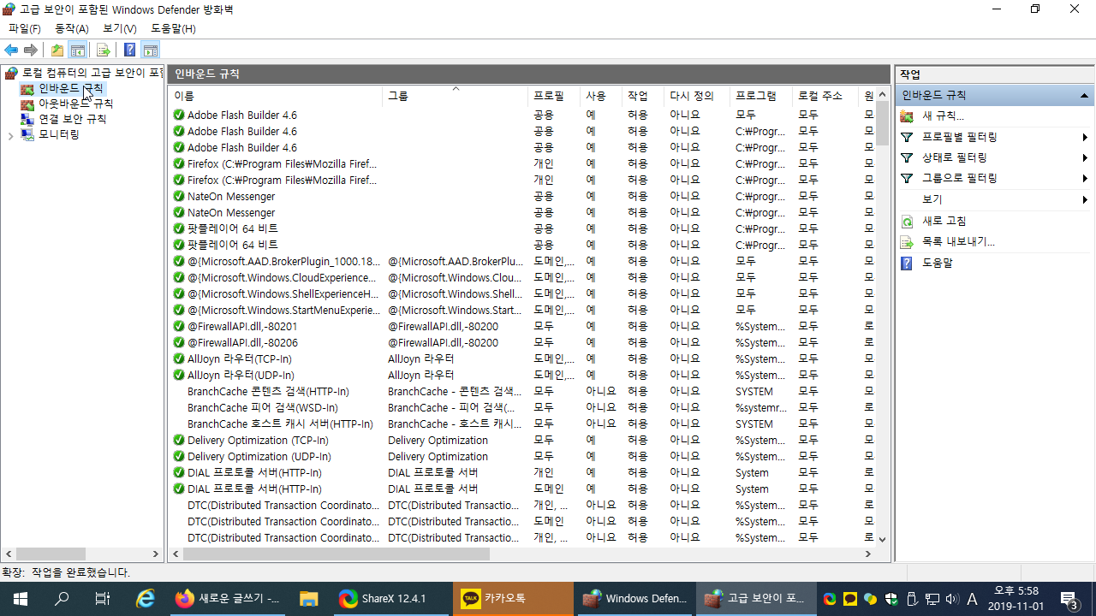Image resolution: width=1096 pixels, height=616 pixels.
Task: Sort by the 다시 정의 column header
Action: 696,96
